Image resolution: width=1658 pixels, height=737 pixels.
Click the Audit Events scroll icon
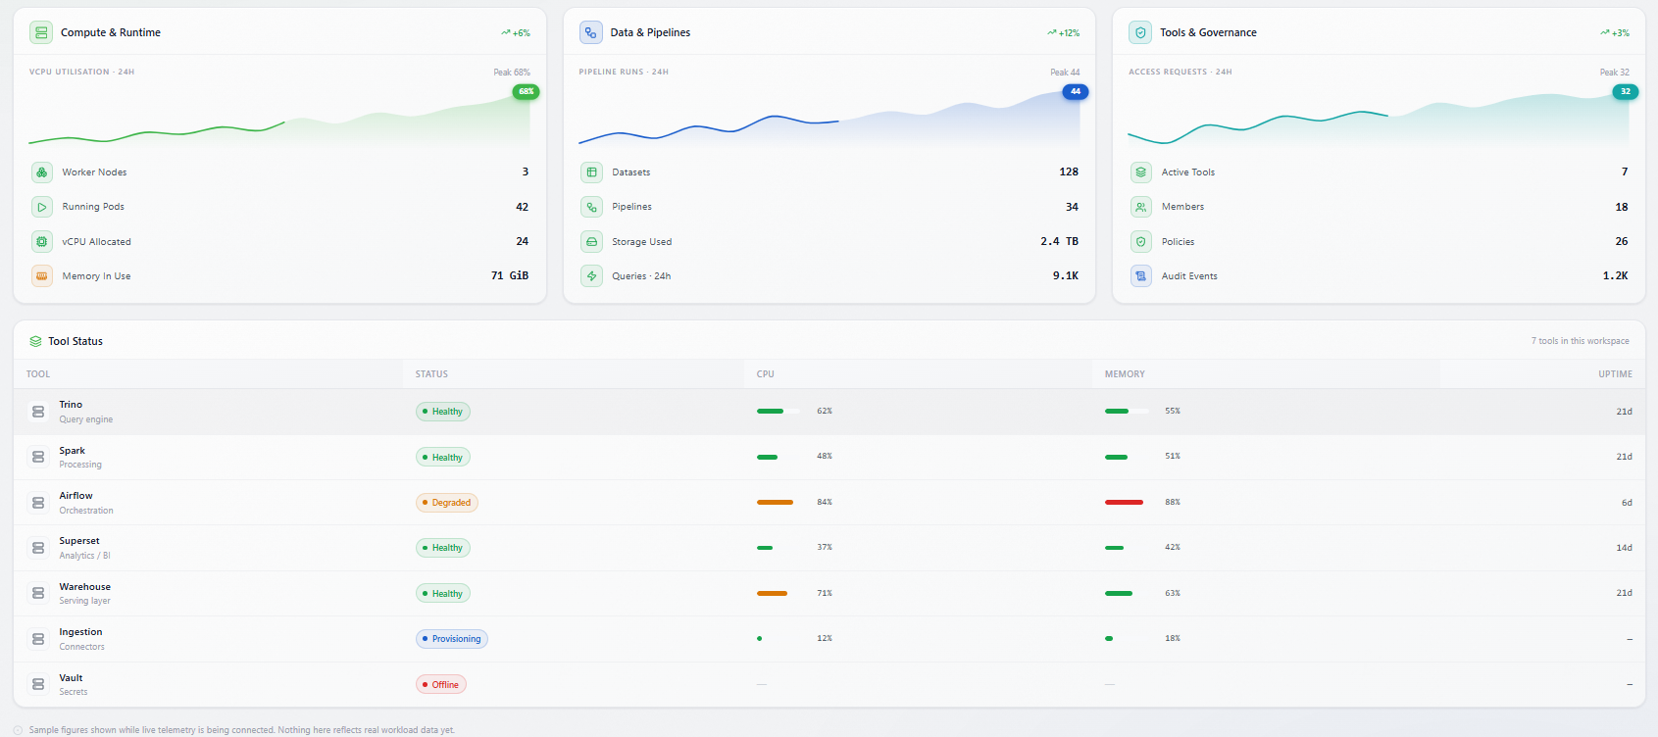[1141, 276]
